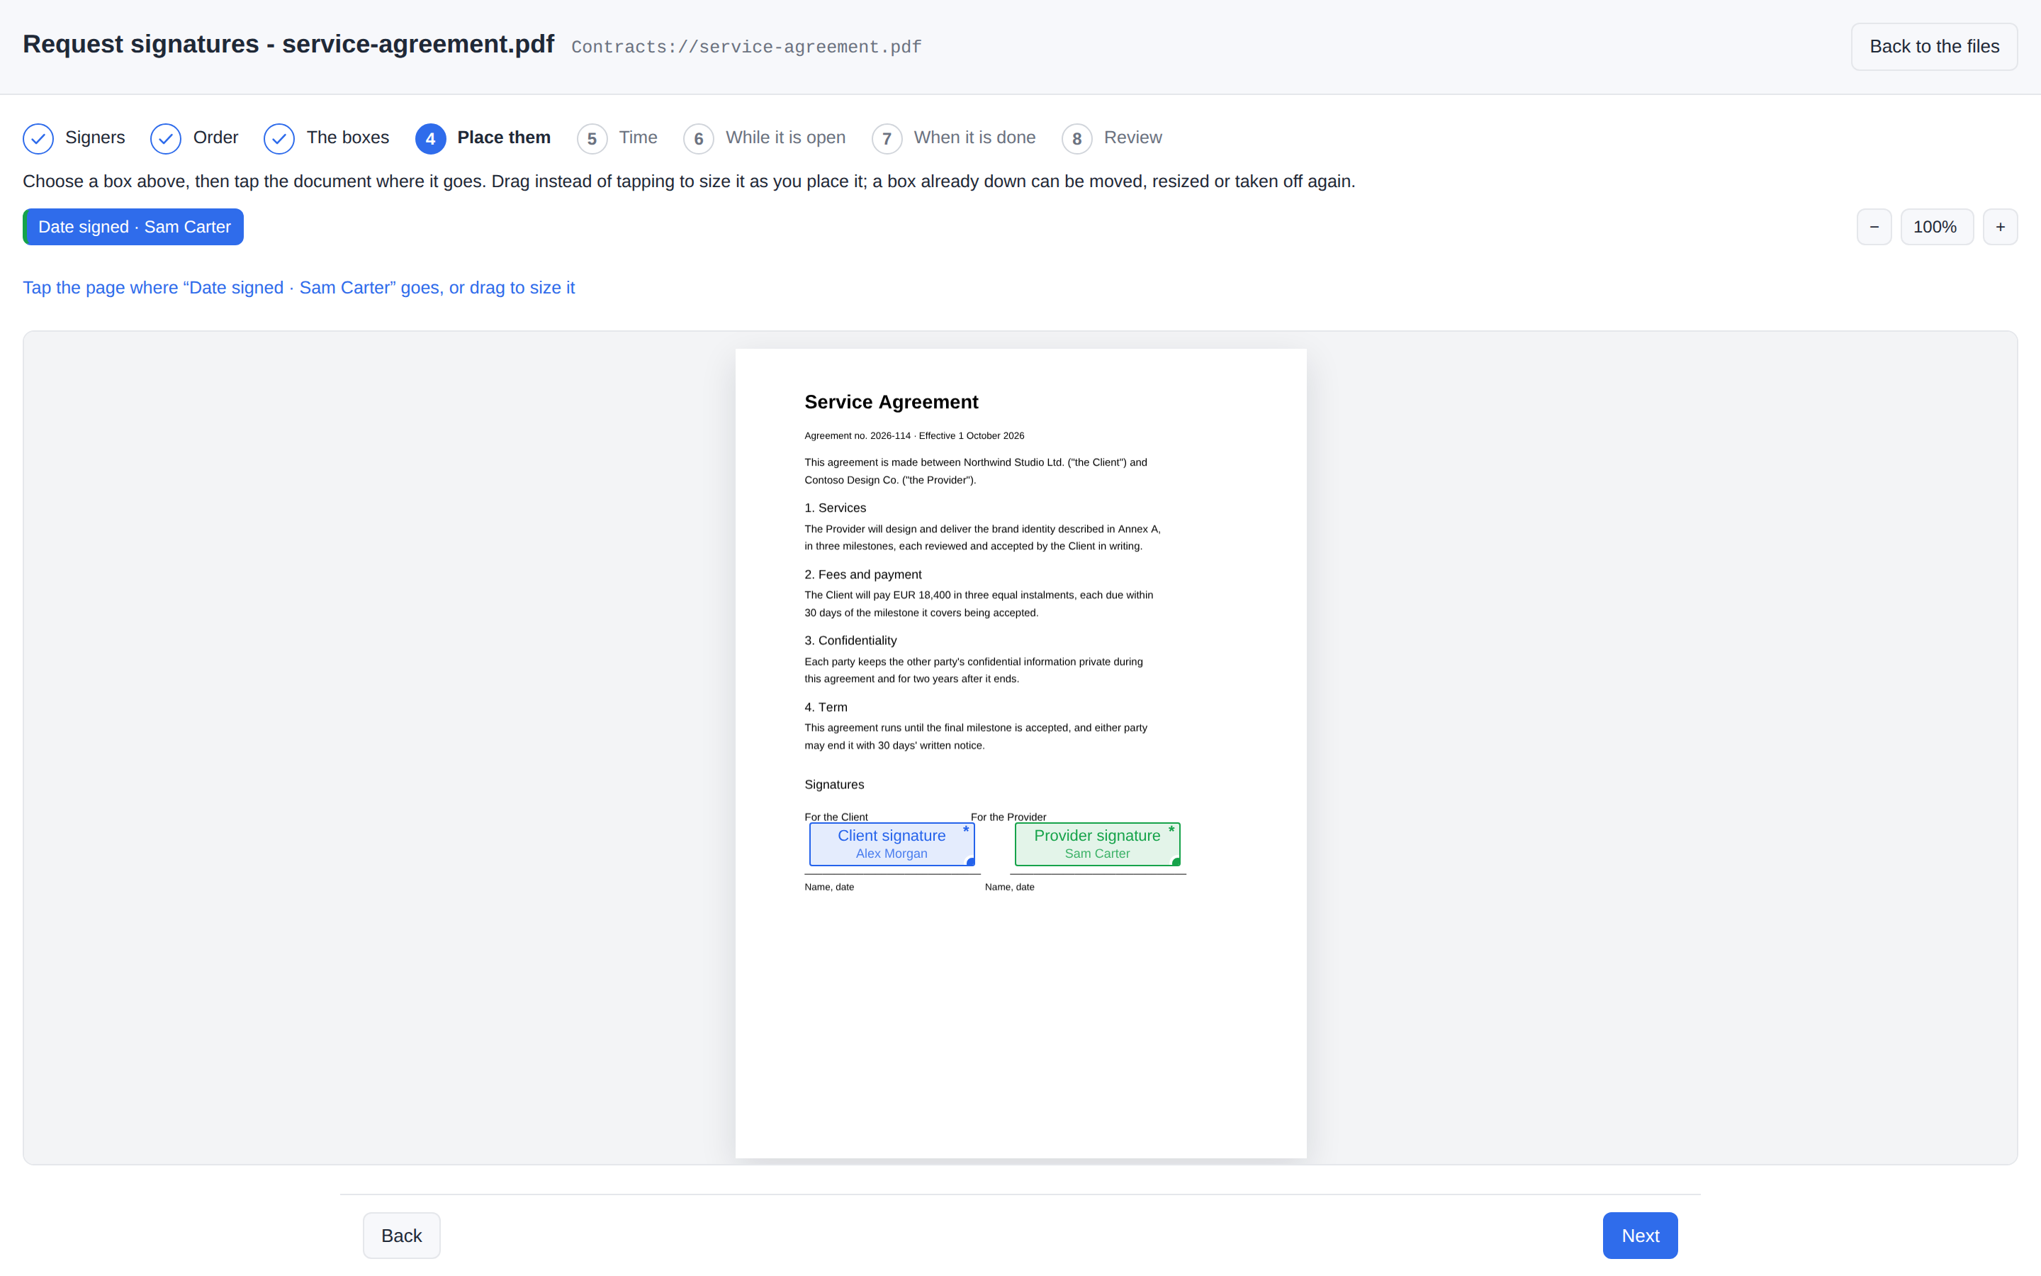Image resolution: width=2041 pixels, height=1276 pixels.
Task: Click the Tap the page where hint text
Action: point(298,288)
